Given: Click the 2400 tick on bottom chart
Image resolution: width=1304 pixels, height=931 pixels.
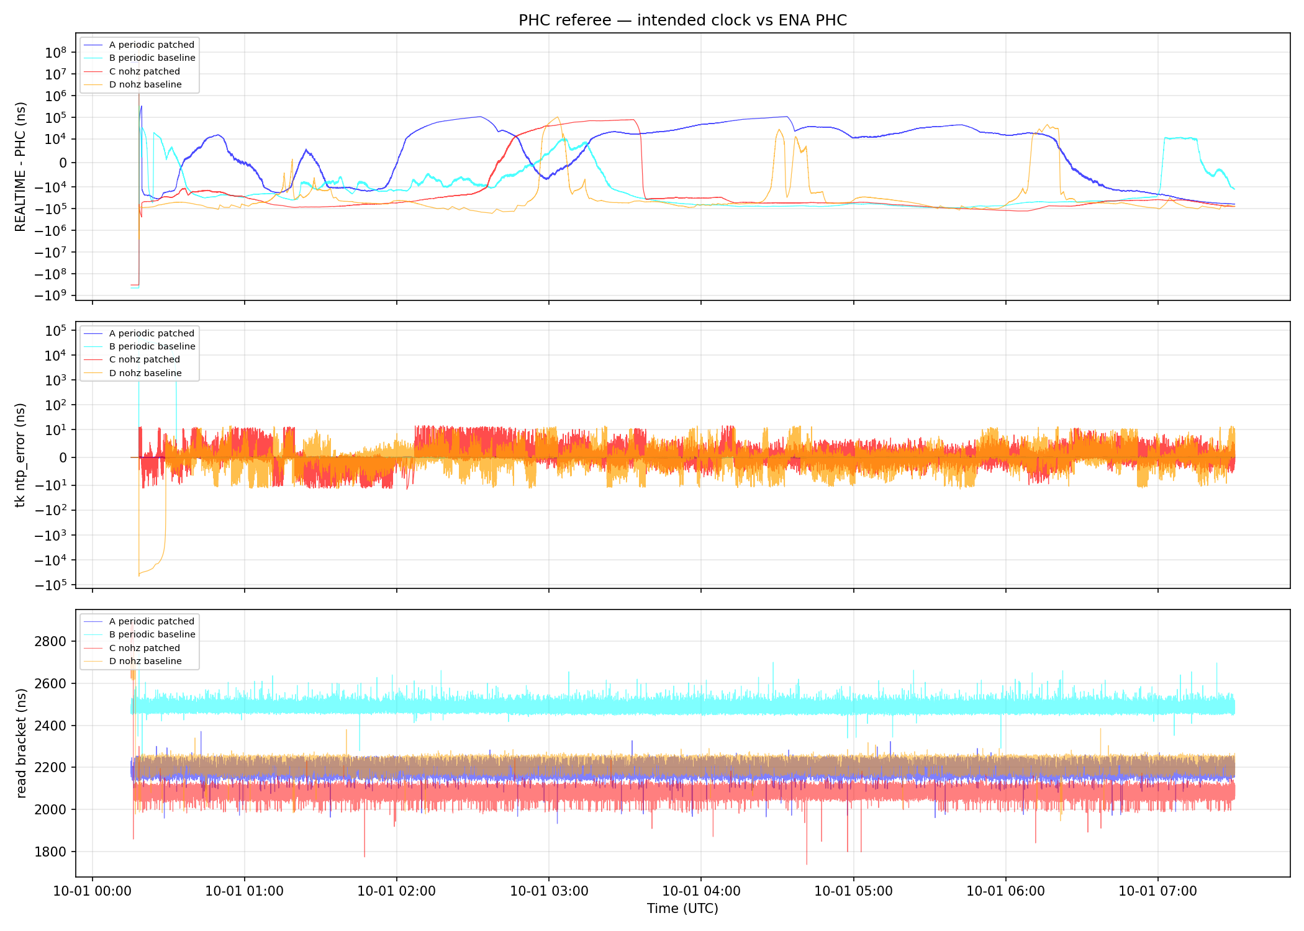Looking at the screenshot, I should click(x=50, y=726).
